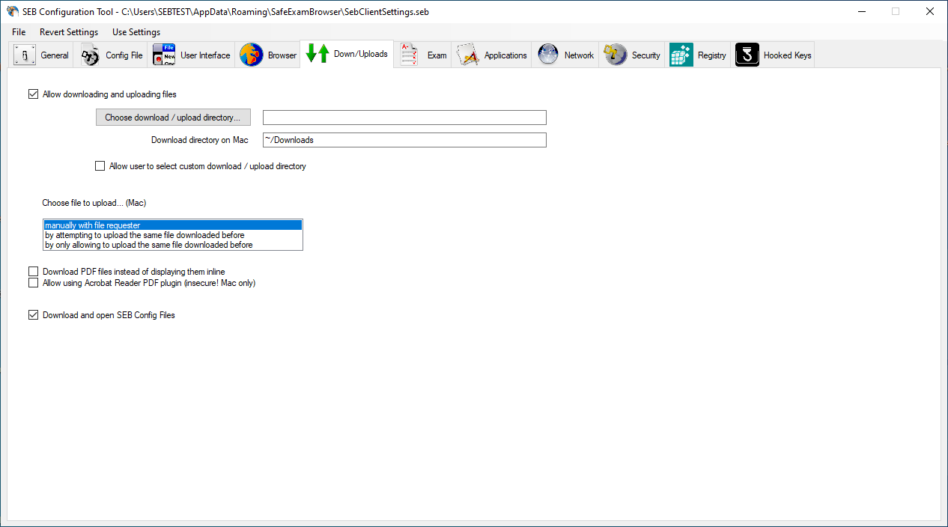This screenshot has width=948, height=527.
Task: Select 'manually with file requester' option
Action: tap(173, 225)
